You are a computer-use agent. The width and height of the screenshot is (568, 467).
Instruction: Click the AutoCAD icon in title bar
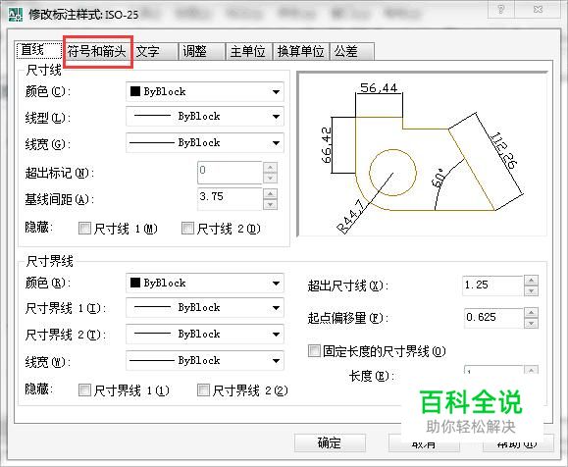click(x=16, y=14)
